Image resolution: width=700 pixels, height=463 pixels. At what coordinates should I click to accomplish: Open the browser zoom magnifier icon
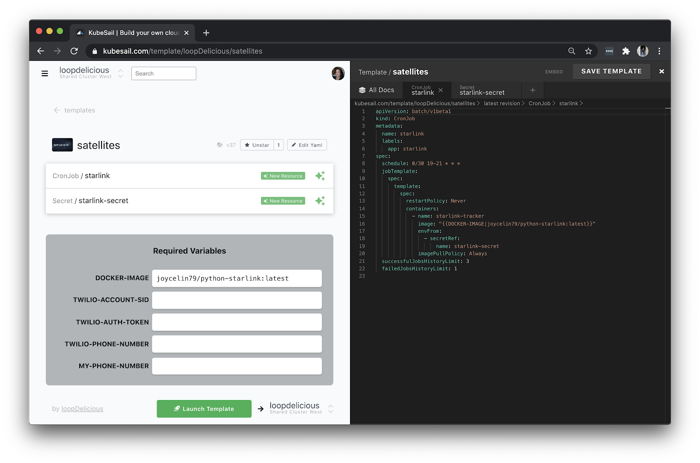point(572,51)
